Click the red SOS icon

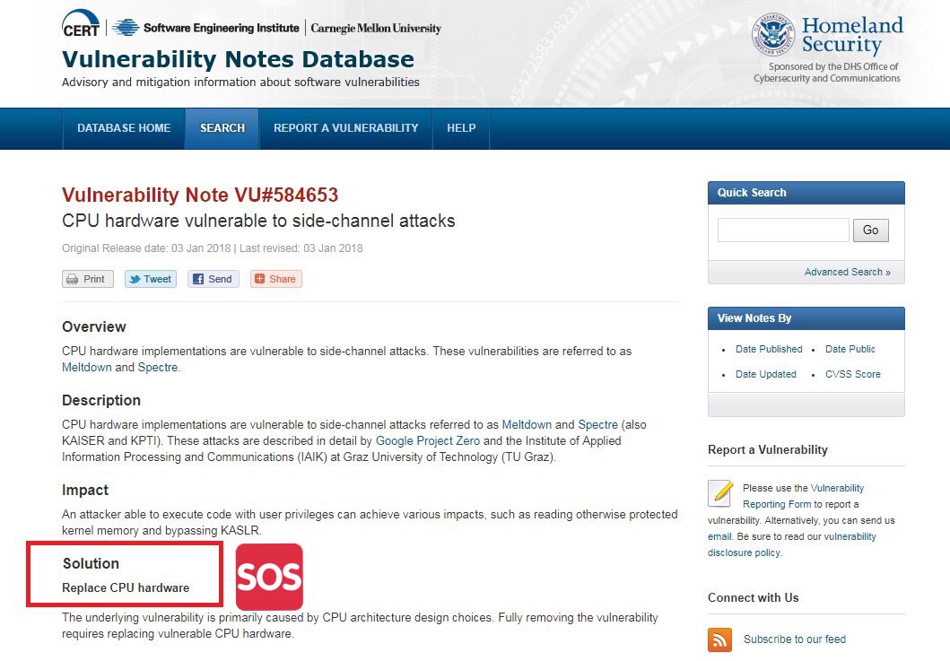269,577
